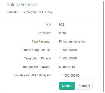Viewport: 105px width, 93px height.
Task: Click the Jumlah Yang Disetujui label
Action: coord(36,50)
